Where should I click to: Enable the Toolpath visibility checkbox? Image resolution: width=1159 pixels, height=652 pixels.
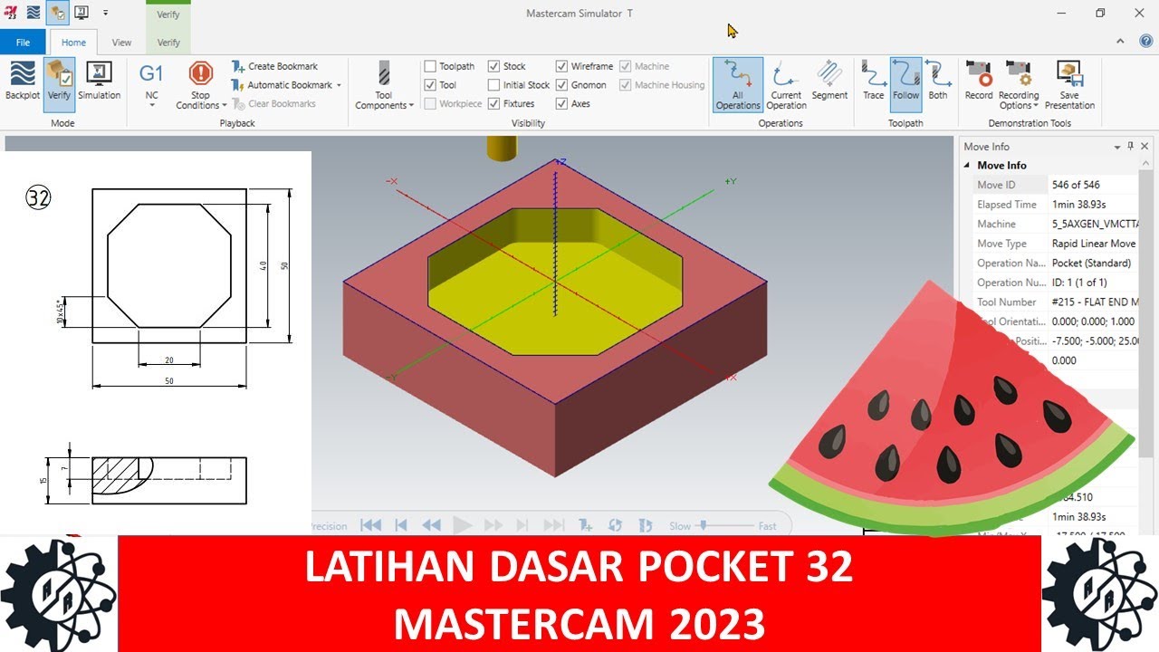click(430, 66)
